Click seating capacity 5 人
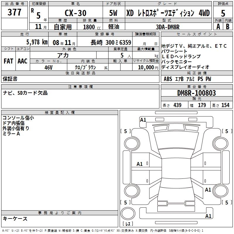Viewport: 234px width, 234px height. 125,56
